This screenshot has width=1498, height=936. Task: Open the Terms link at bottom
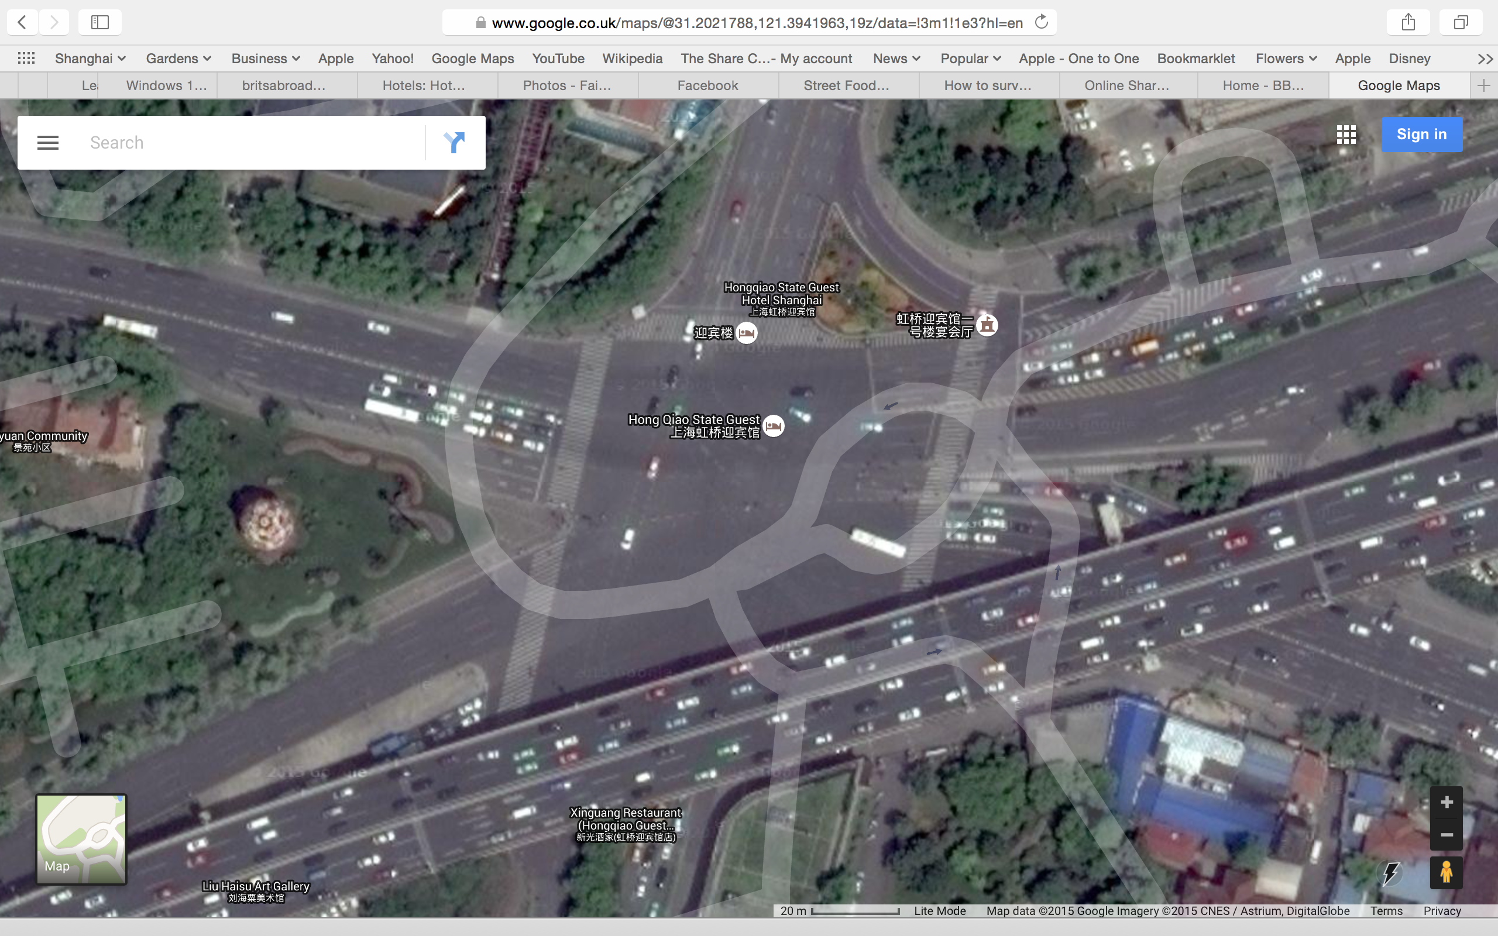coord(1386,911)
